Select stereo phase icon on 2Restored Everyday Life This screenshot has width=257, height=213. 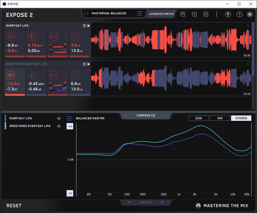coord(54,75)
